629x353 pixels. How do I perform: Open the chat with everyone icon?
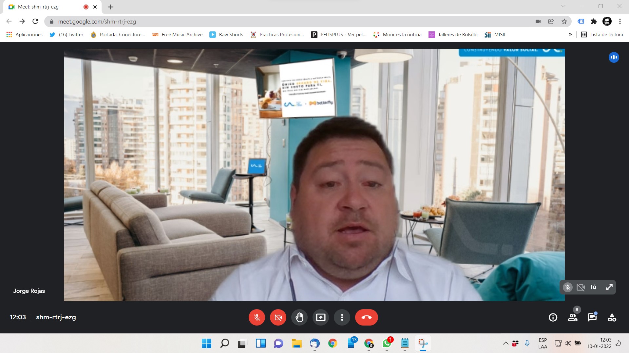pyautogui.click(x=592, y=317)
